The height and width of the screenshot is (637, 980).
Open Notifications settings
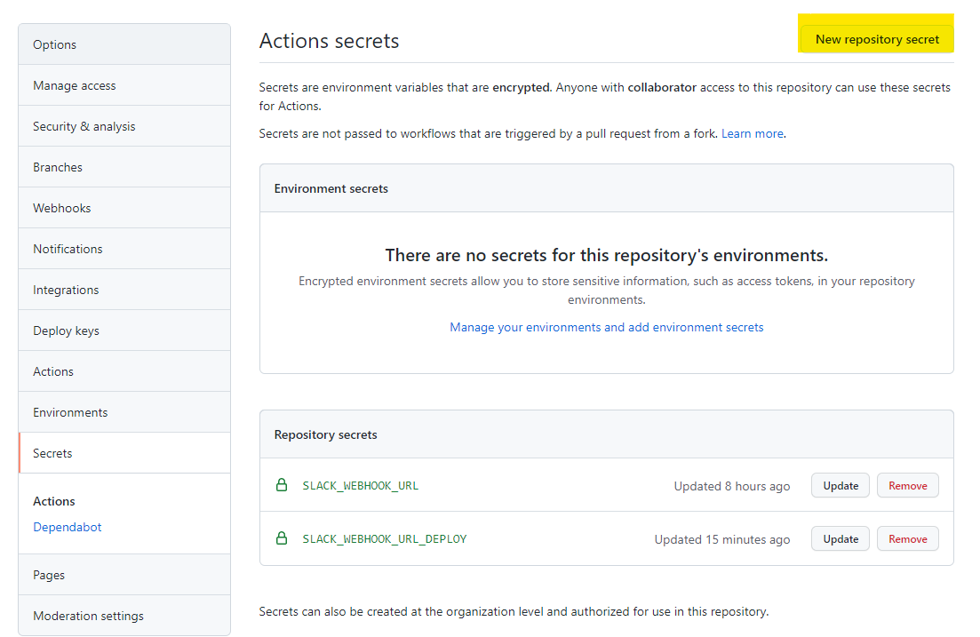(124, 249)
